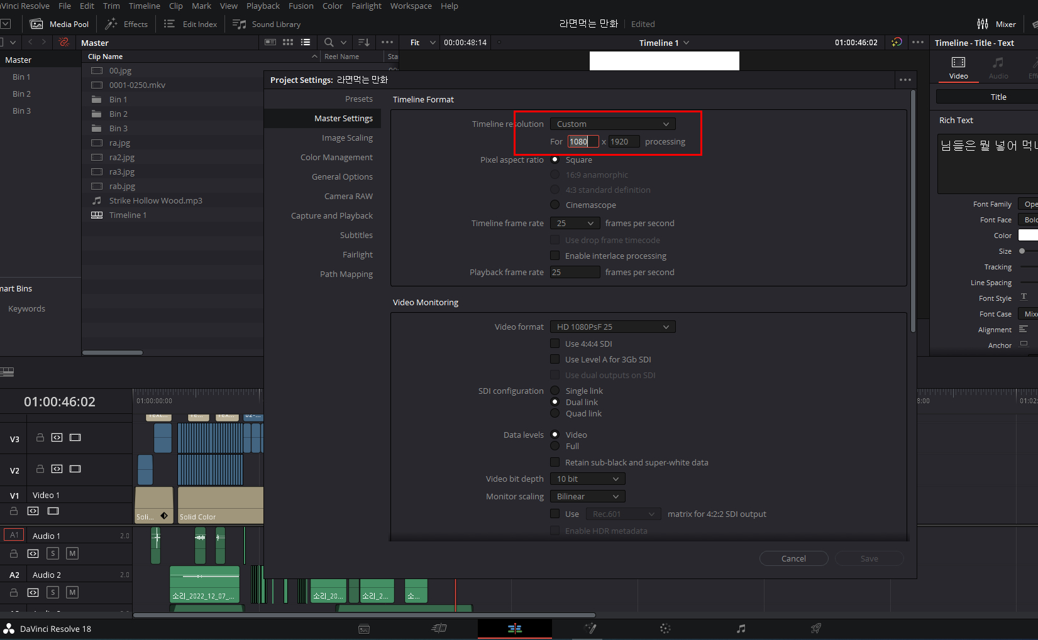
Task: Open the Monitor scaling Bilinear dropdown
Action: pos(587,496)
